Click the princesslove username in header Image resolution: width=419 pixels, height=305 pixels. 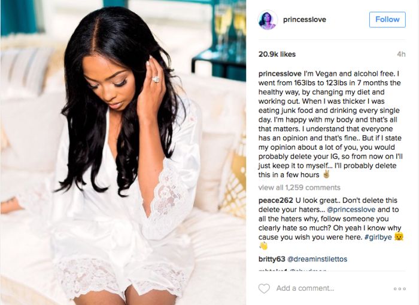(304, 20)
